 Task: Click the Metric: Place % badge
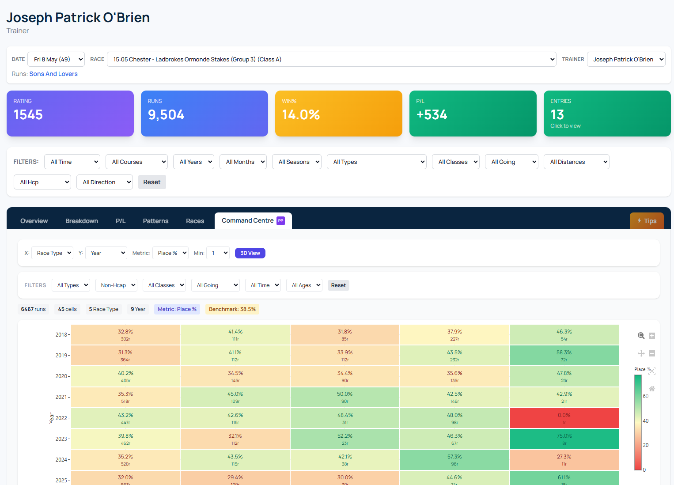(x=177, y=309)
